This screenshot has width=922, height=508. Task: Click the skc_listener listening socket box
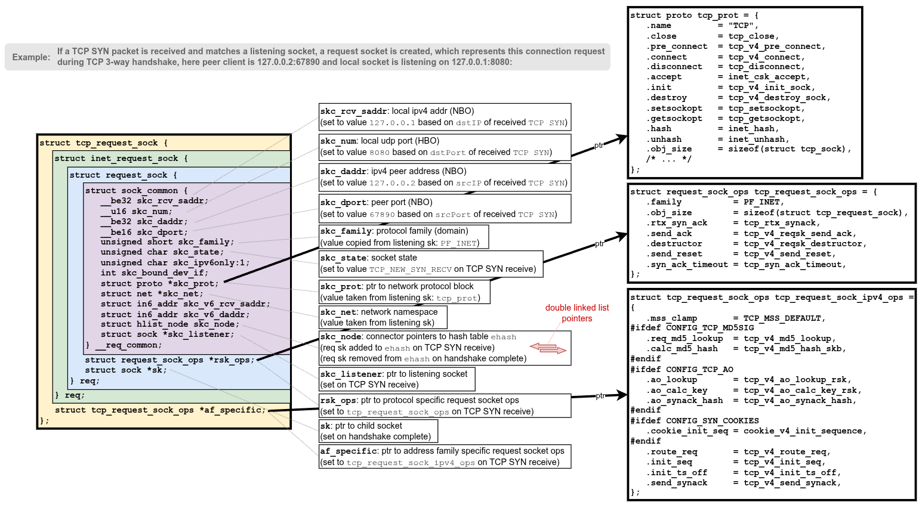click(397, 379)
